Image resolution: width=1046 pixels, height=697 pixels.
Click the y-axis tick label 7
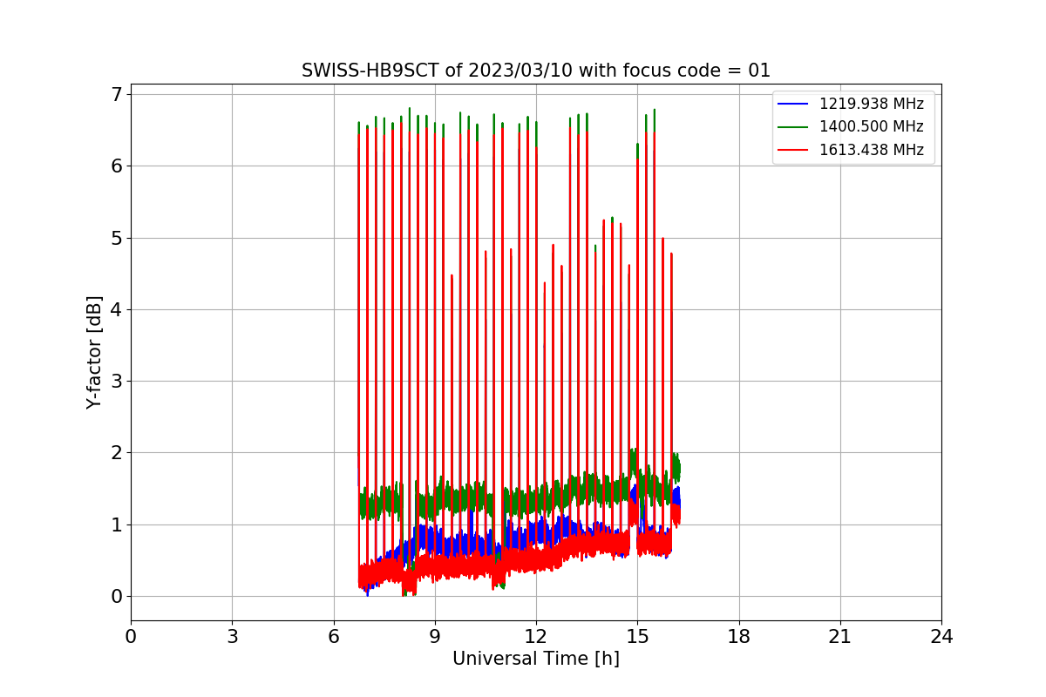116,94
